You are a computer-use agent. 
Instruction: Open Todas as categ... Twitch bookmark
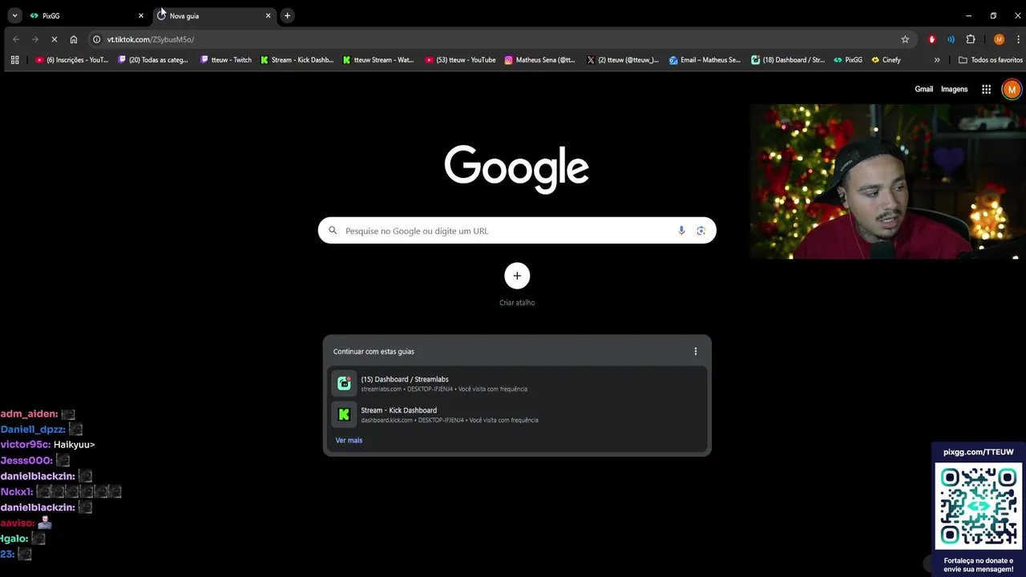click(153, 60)
